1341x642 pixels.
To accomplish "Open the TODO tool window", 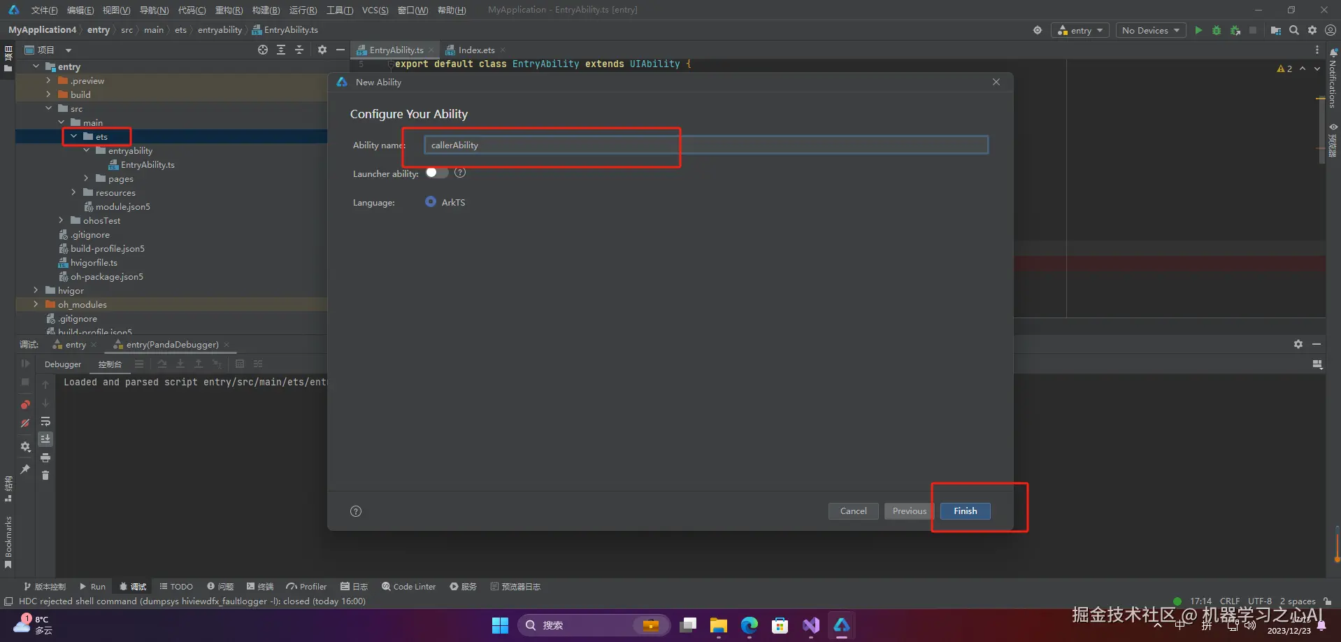I will click(x=176, y=587).
